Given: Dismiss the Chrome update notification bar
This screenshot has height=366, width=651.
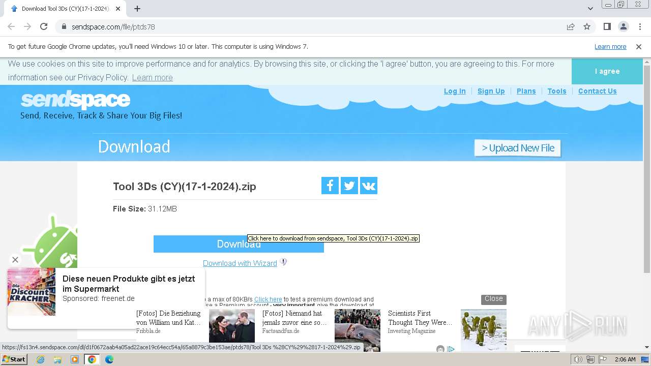Looking at the screenshot, I should click(639, 46).
